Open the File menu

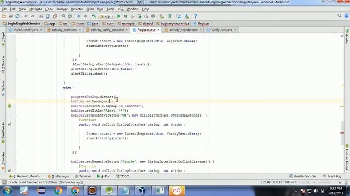4,9
